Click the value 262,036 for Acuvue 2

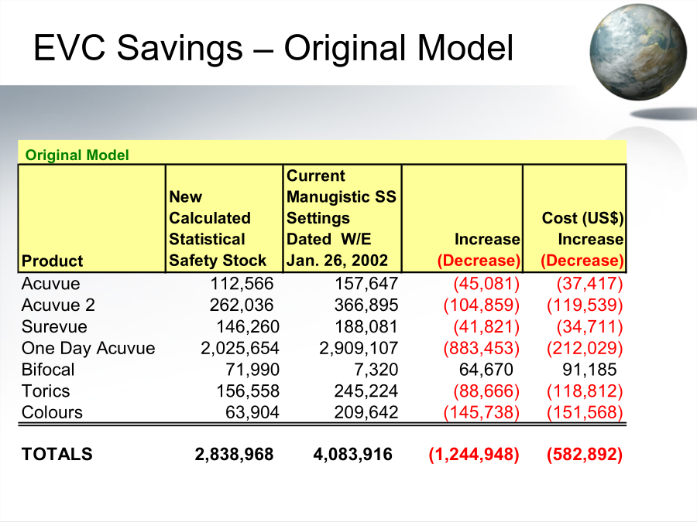click(242, 305)
